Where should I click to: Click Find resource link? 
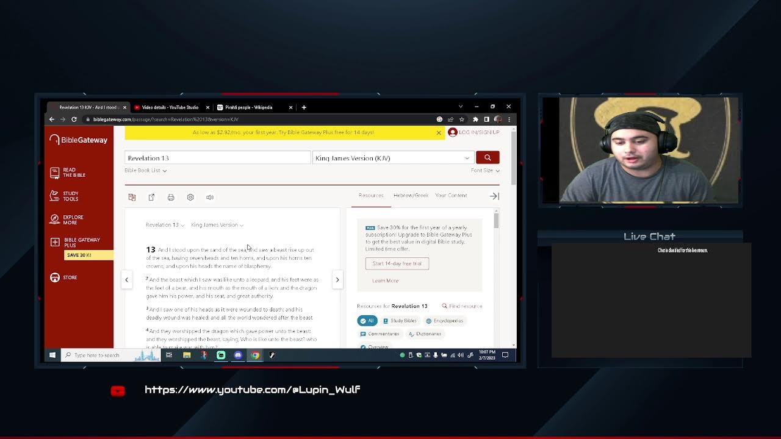coord(462,306)
